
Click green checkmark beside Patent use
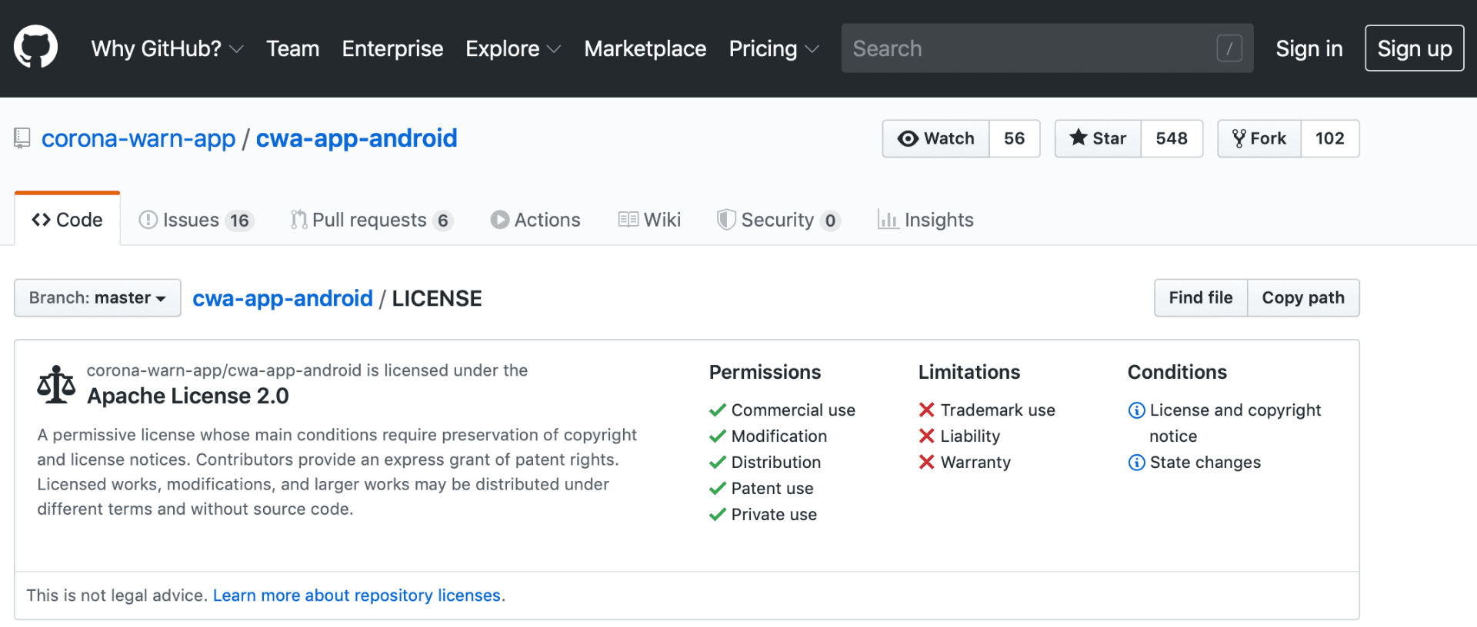[718, 489]
